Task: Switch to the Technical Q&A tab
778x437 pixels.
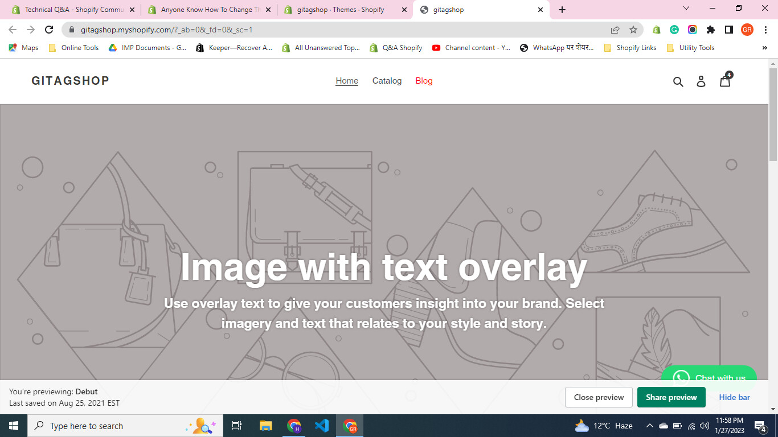Action: [72, 10]
